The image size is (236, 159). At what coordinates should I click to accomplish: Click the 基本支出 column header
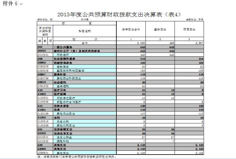(160, 30)
